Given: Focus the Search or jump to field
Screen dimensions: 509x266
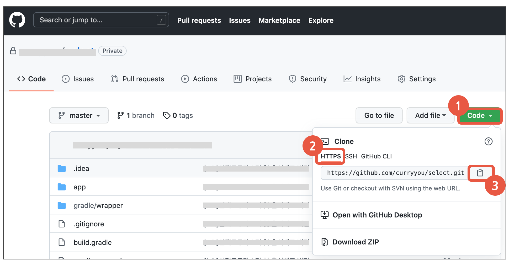Looking at the screenshot, I should (x=101, y=20).
